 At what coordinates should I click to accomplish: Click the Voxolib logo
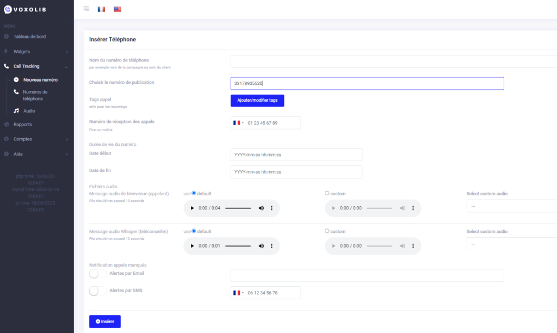click(28, 9)
